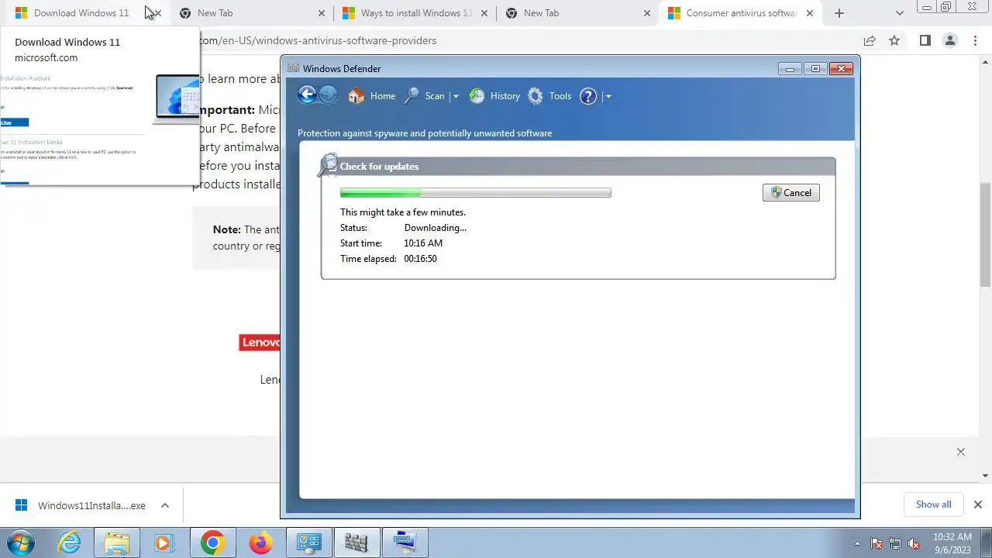Open the last taskbar monitor icon
Image resolution: width=992 pixels, height=558 pixels.
pos(405,542)
